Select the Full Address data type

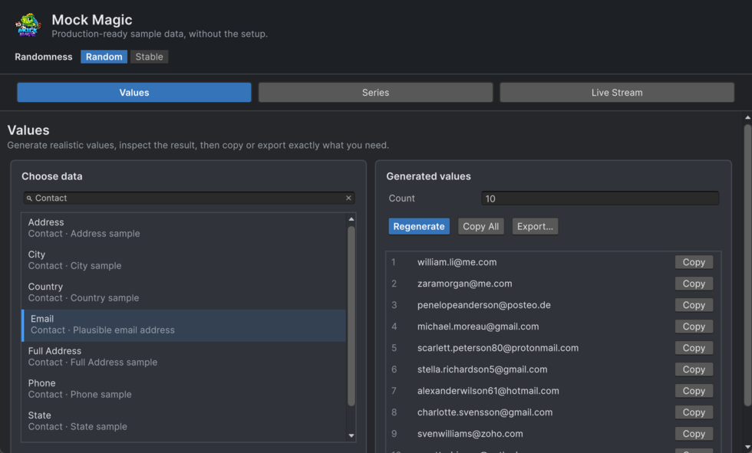pos(183,356)
